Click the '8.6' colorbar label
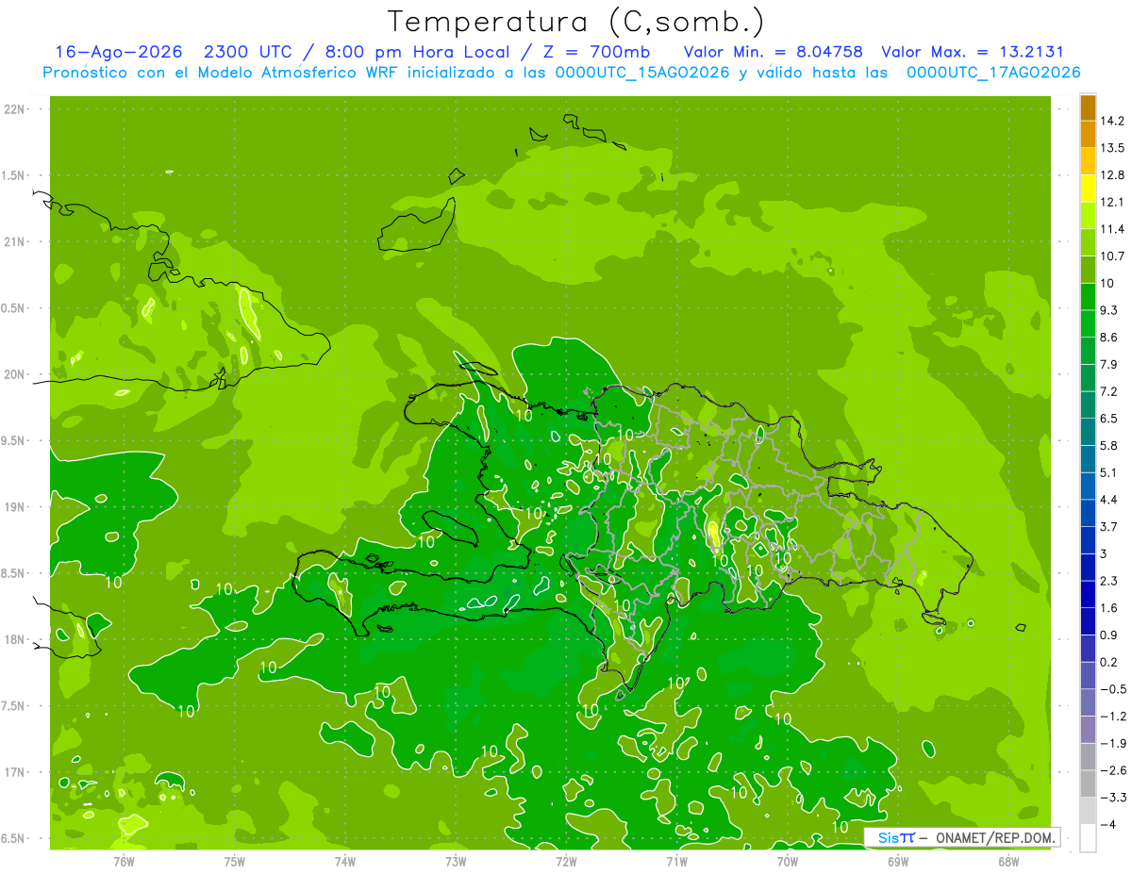This screenshot has height=874, width=1132. pos(1109,337)
